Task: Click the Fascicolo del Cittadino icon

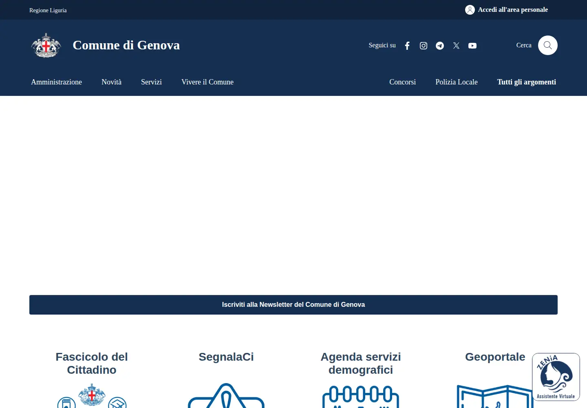Action: [92, 396]
